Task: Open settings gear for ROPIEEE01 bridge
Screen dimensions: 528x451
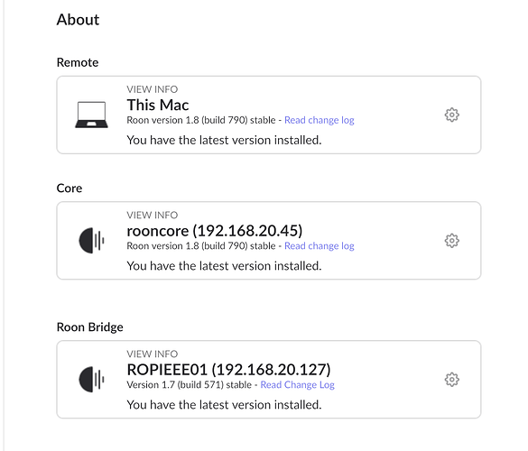Action: tap(451, 380)
